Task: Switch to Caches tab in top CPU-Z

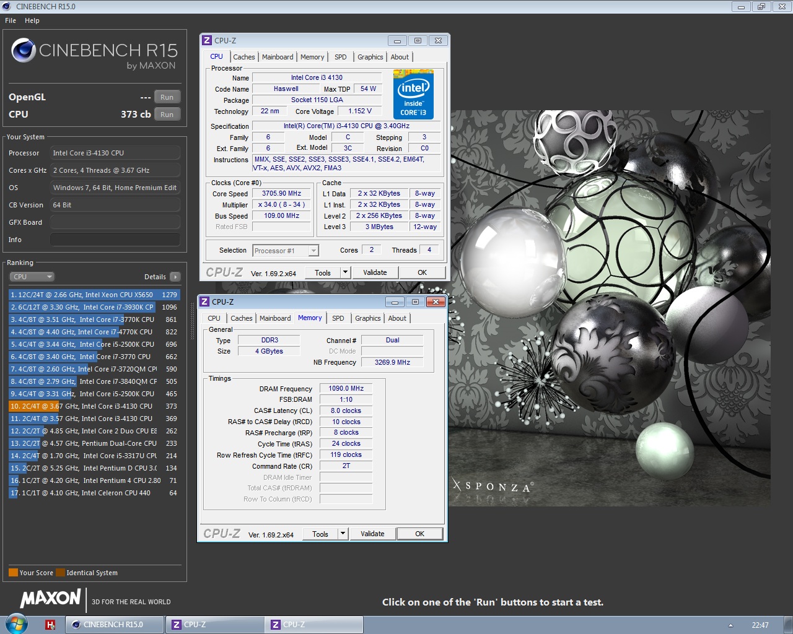Action: [244, 57]
